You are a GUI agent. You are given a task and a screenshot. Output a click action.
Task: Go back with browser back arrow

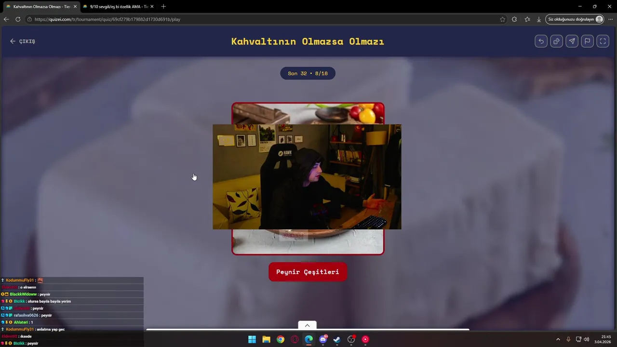tap(6, 19)
